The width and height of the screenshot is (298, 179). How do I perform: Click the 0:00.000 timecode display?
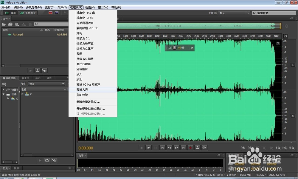[86, 148]
